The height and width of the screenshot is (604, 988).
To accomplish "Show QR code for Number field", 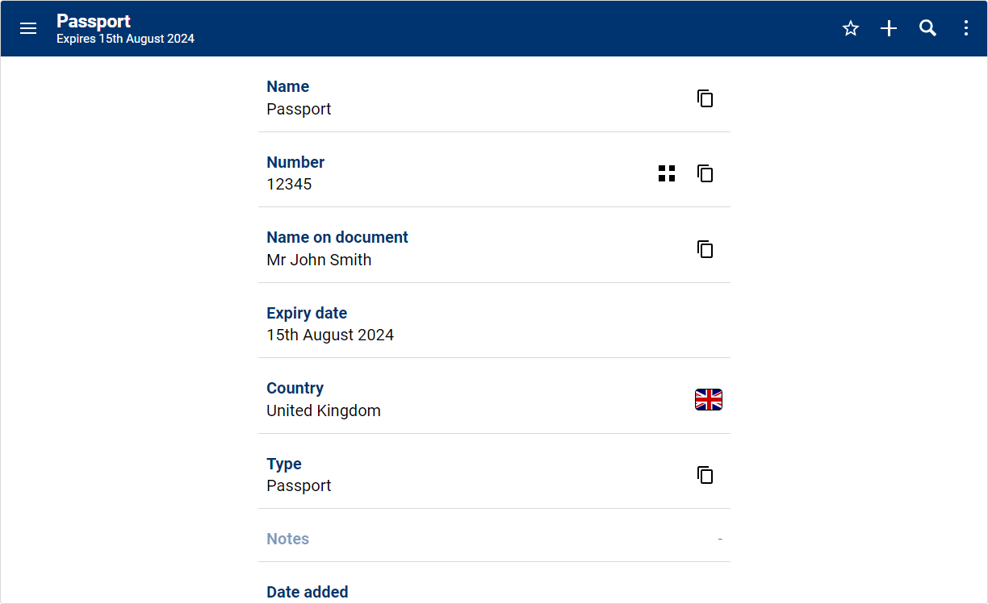I will [x=667, y=173].
